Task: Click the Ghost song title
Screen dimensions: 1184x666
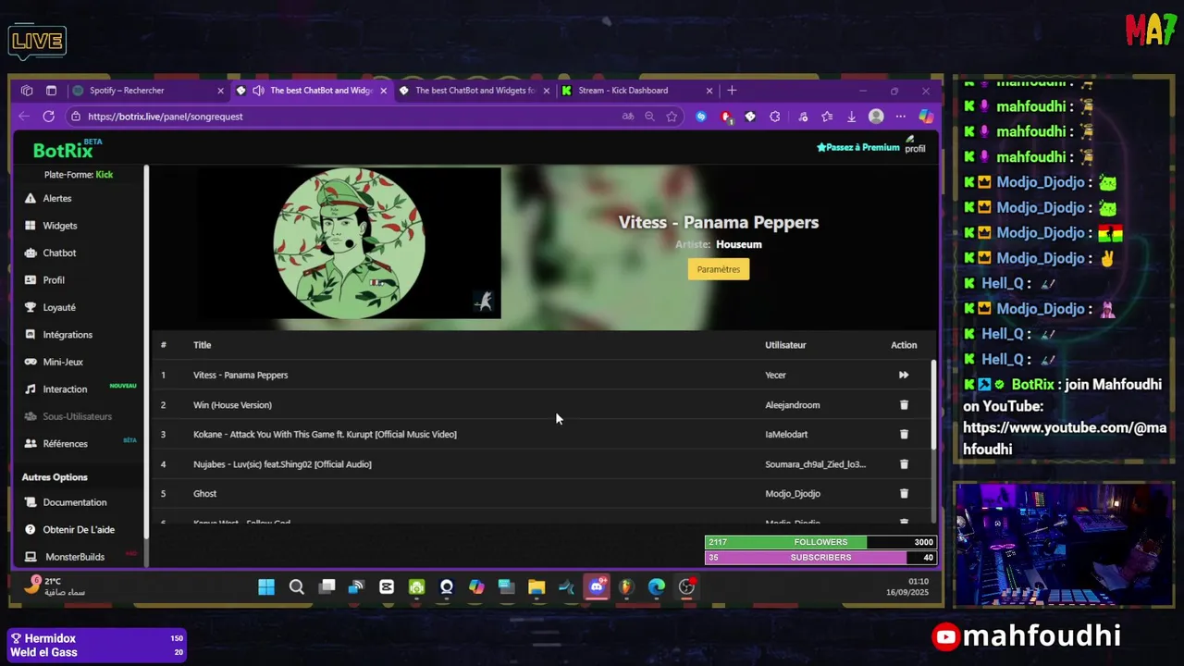Action: tap(204, 494)
